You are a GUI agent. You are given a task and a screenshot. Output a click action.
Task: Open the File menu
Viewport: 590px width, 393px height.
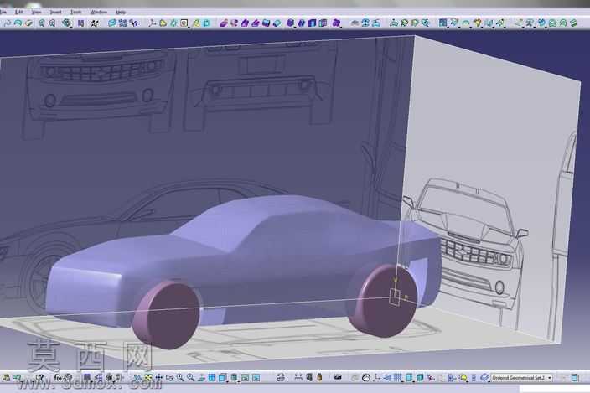point(3,12)
